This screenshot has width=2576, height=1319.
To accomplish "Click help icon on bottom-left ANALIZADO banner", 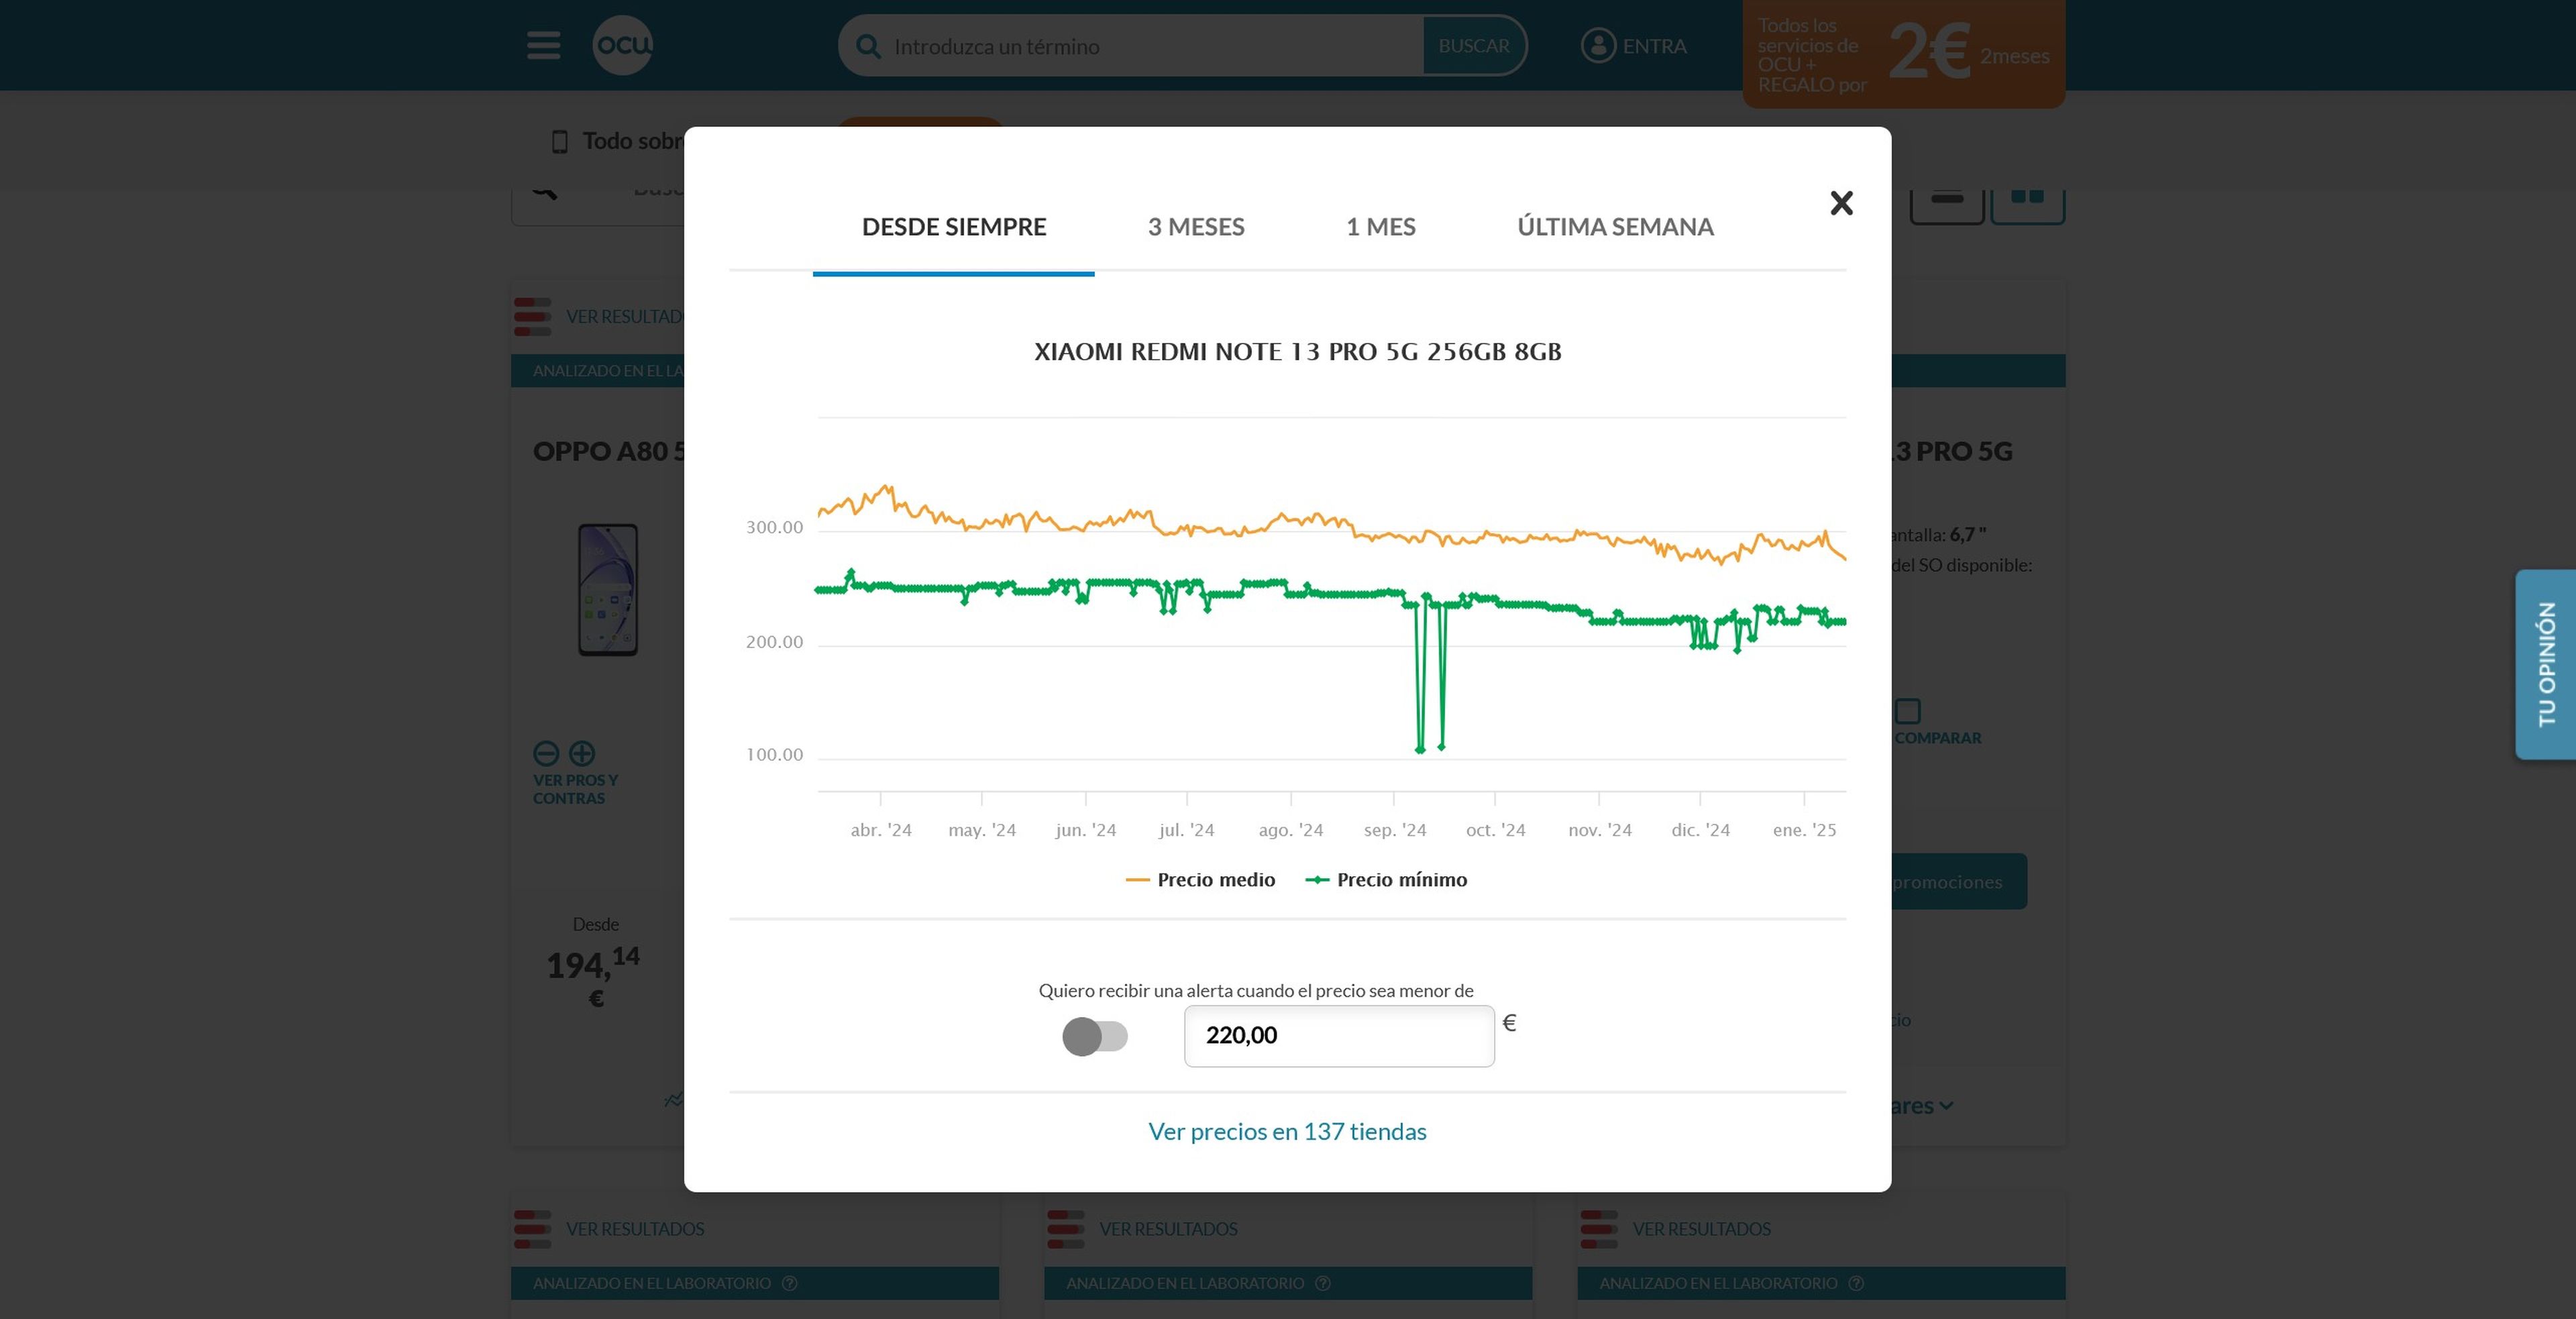I will click(789, 1283).
